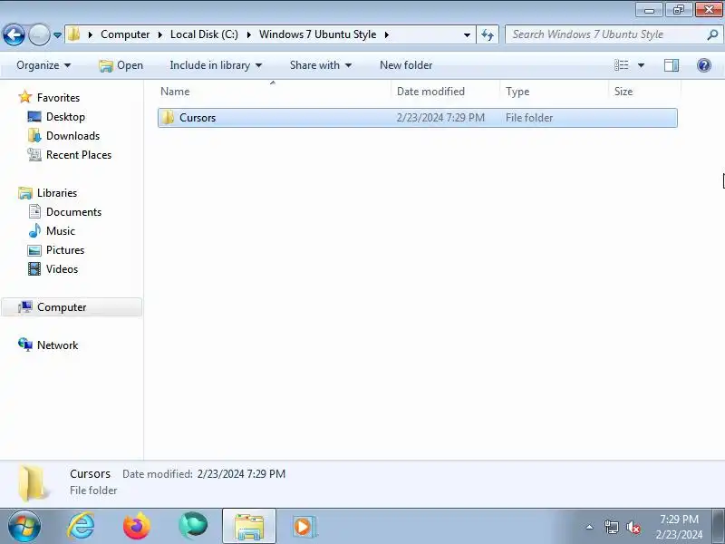Click the folder icon in the address bar
725x544 pixels.
click(x=74, y=34)
